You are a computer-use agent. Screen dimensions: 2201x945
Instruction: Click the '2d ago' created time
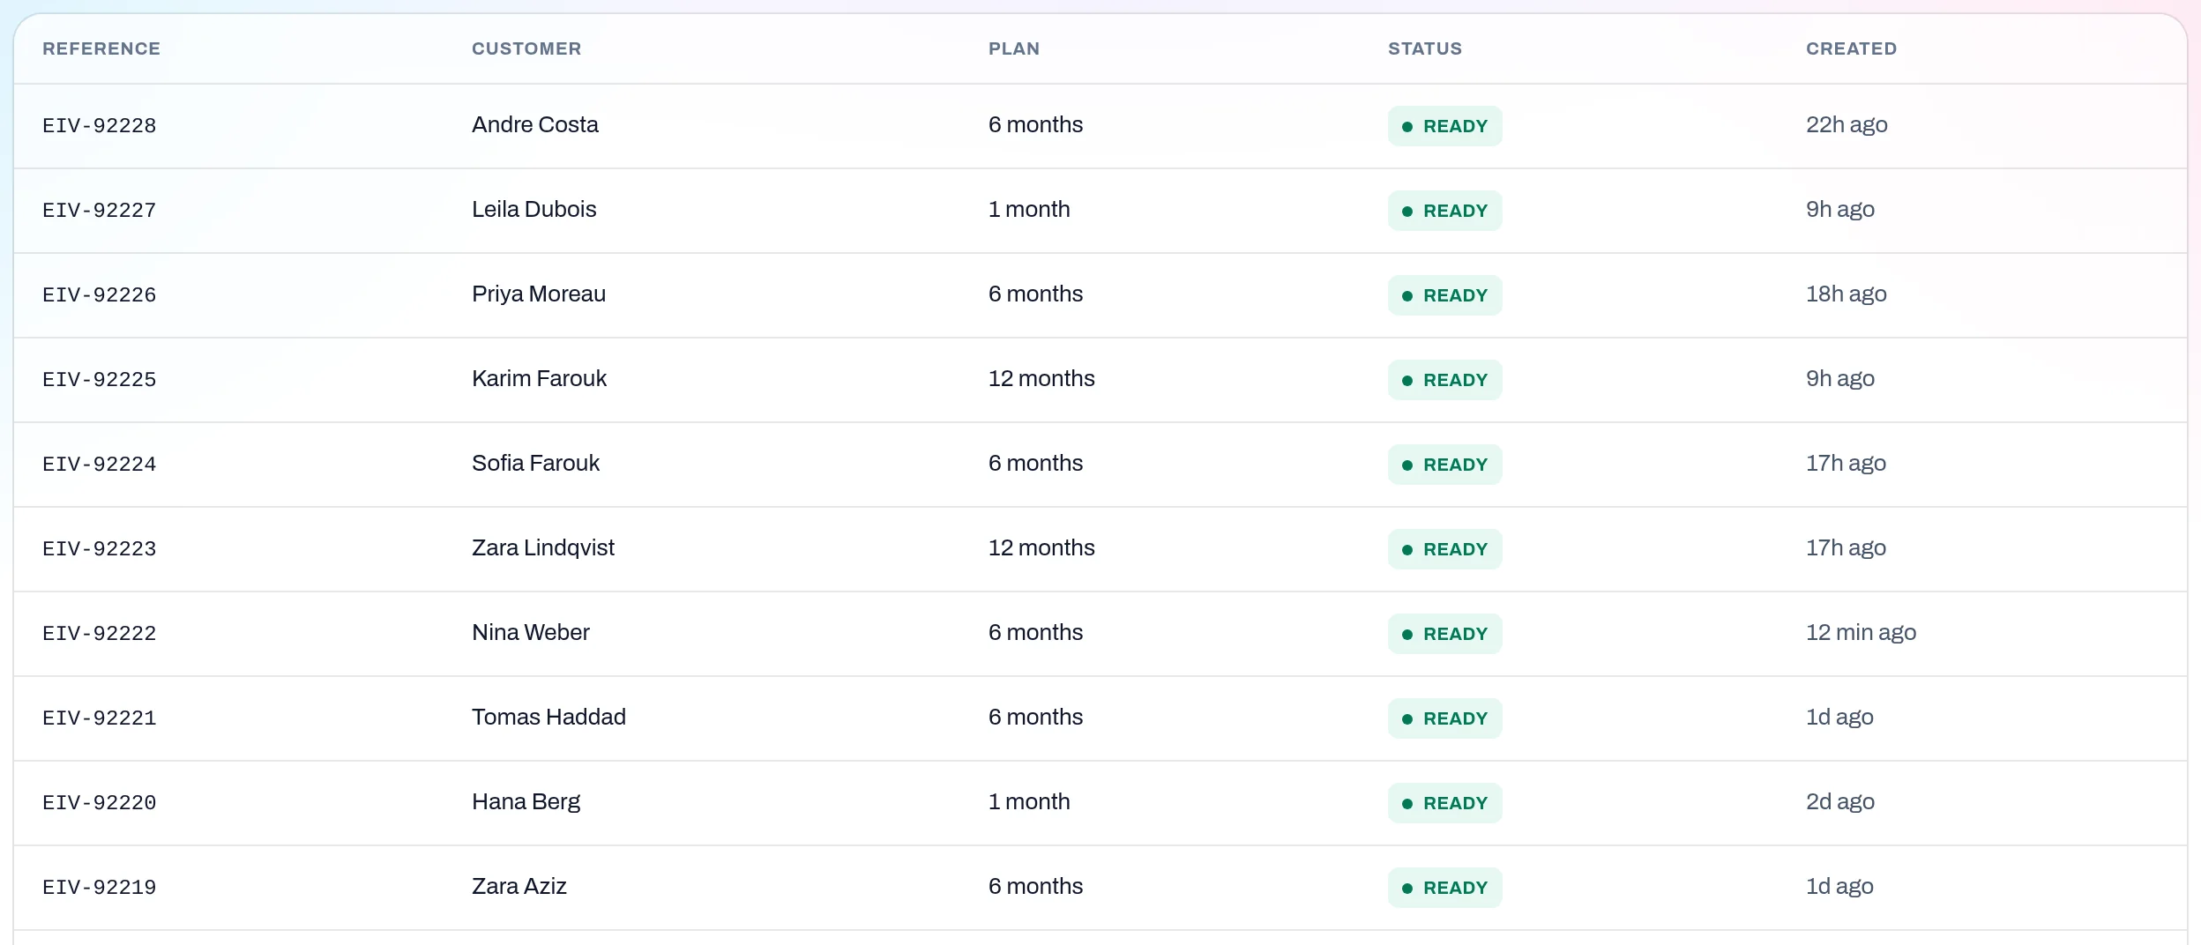click(1840, 802)
